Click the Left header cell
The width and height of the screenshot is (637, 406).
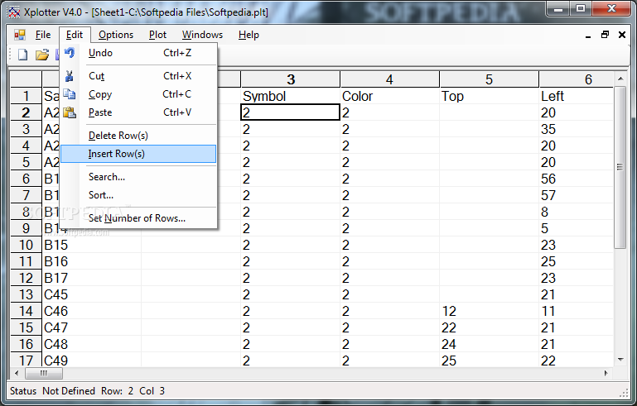point(576,96)
